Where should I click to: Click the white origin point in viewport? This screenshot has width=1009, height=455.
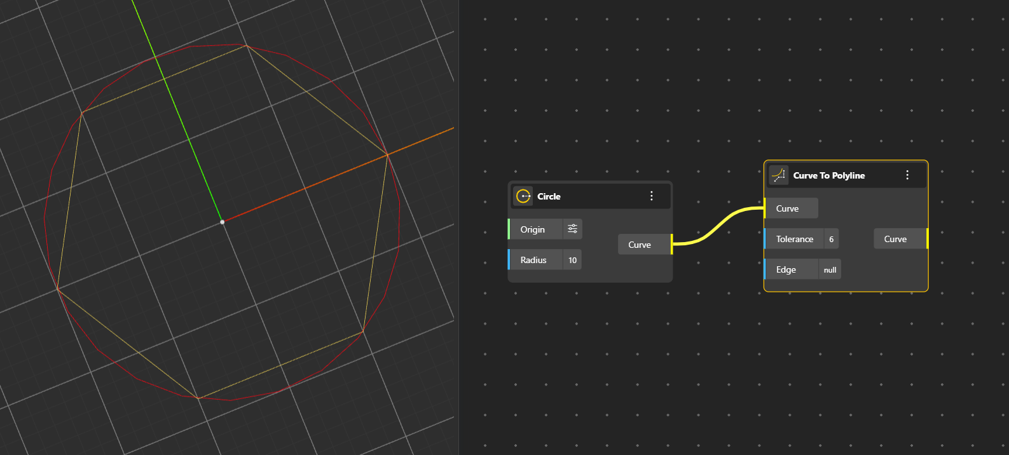pyautogui.click(x=222, y=222)
